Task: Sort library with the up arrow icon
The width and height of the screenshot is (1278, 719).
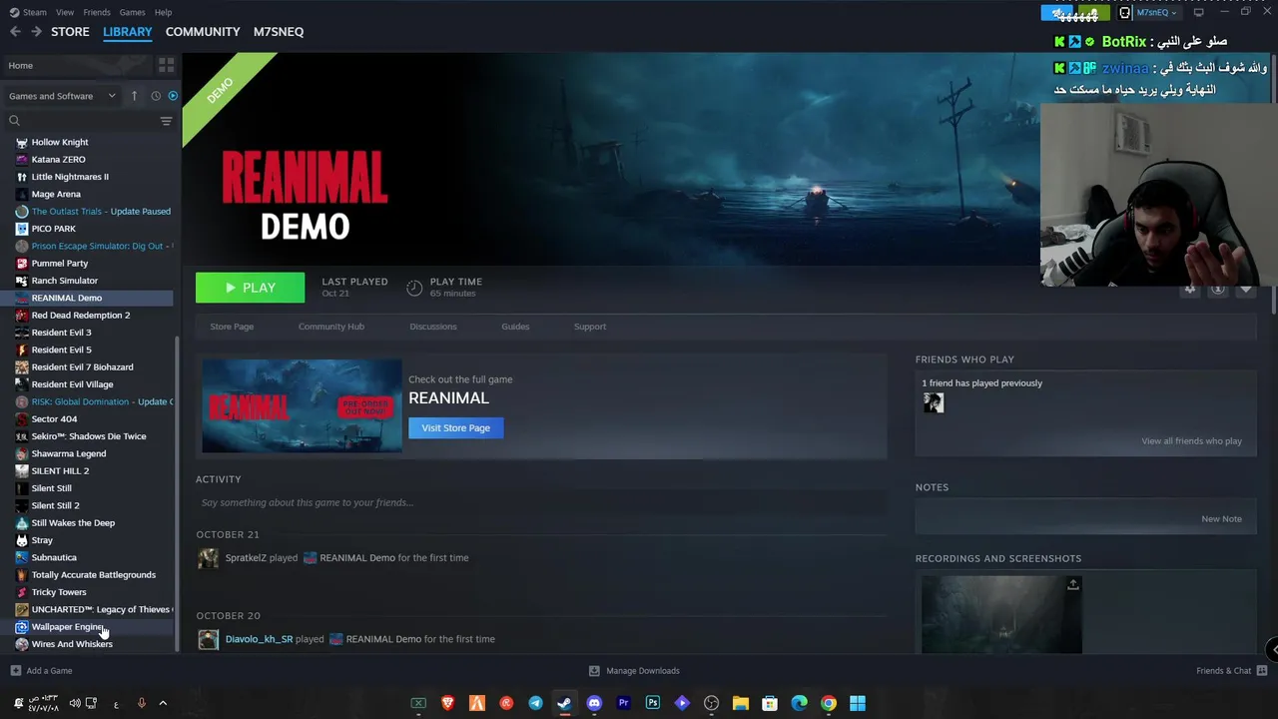Action: pyautogui.click(x=134, y=96)
